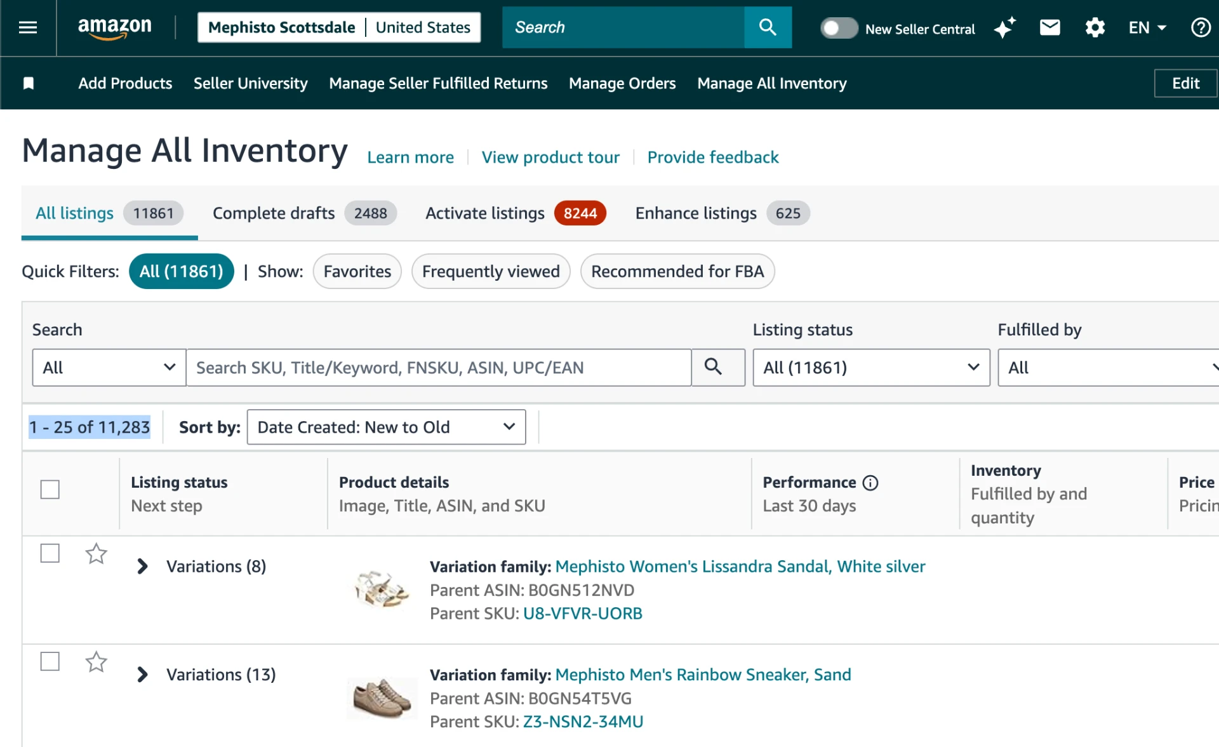
Task: Open Manage Orders menu item
Action: tap(622, 83)
